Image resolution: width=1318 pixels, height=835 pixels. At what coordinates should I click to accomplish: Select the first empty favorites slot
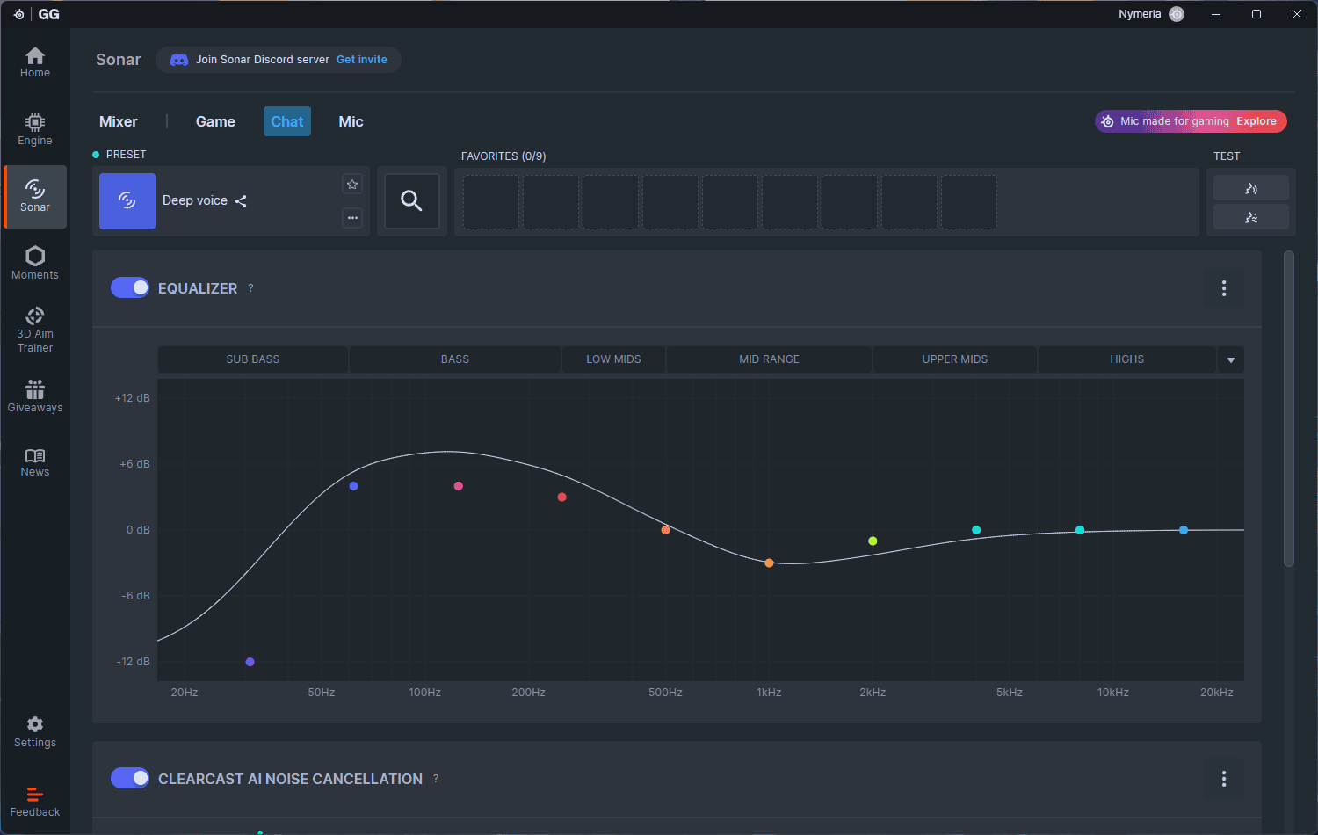491,202
